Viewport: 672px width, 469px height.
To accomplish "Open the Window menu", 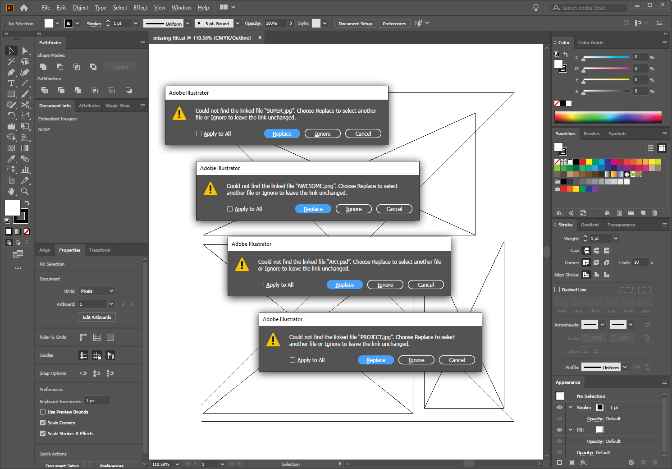I will [x=181, y=8].
